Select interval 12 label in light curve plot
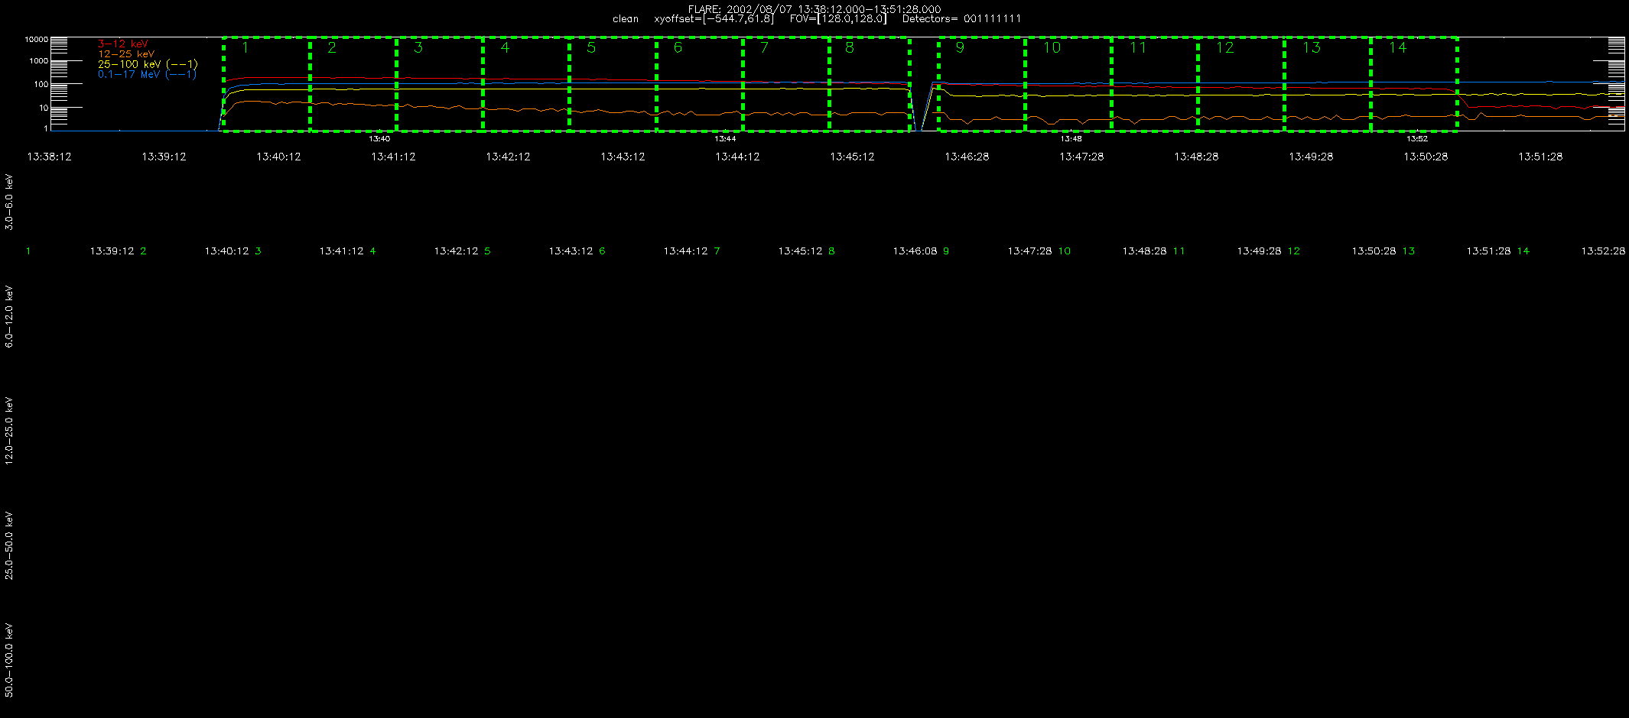The image size is (1629, 718). point(1225,47)
